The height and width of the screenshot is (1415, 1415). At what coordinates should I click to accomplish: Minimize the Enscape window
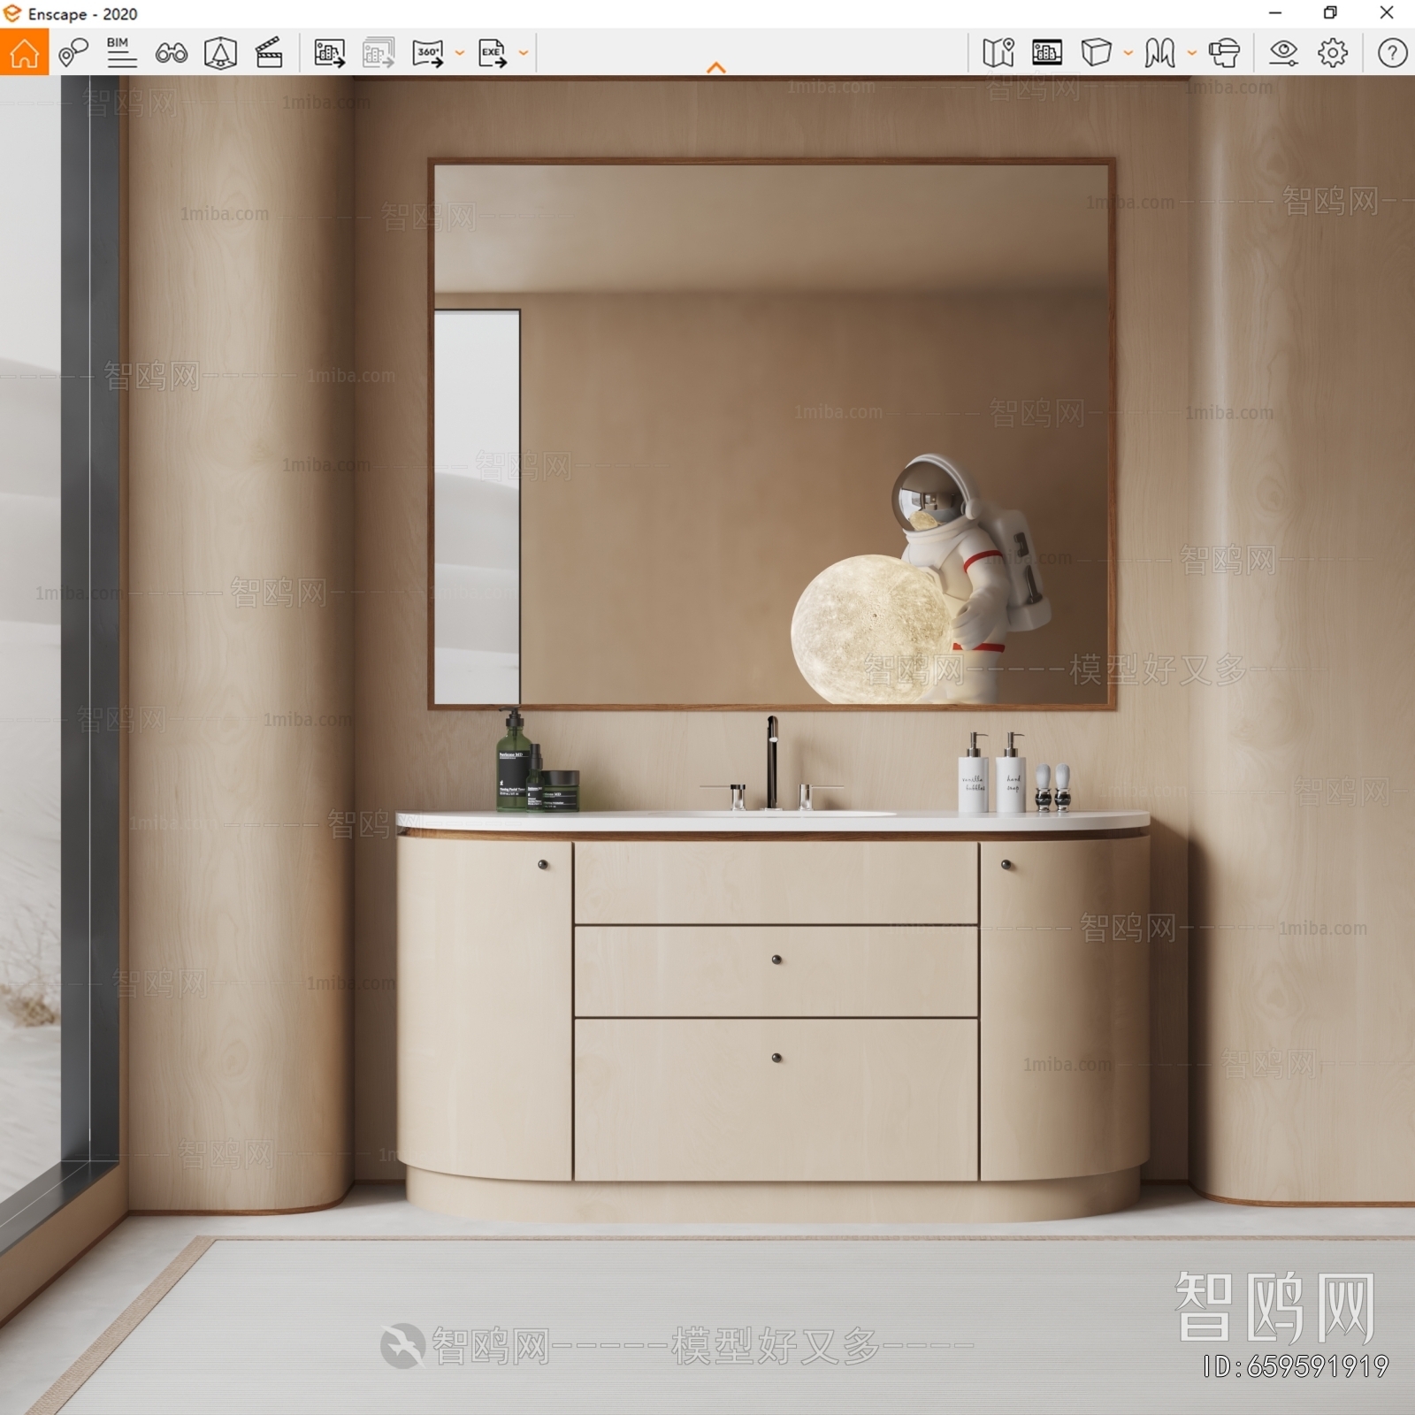[1275, 12]
